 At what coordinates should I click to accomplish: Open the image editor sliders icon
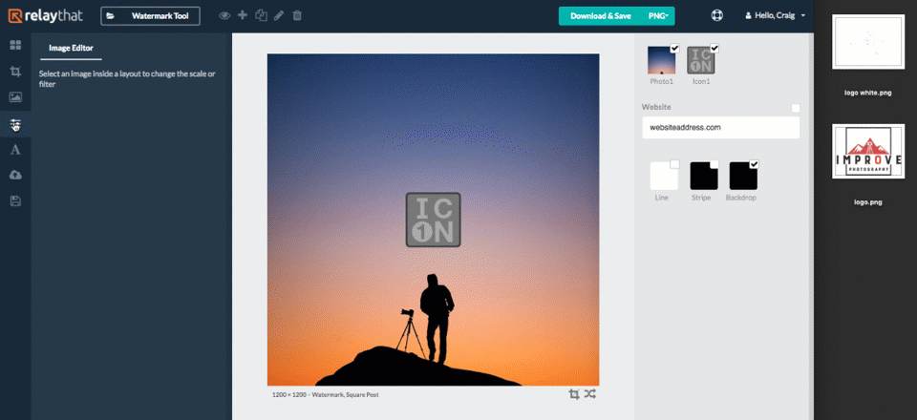tap(16, 124)
